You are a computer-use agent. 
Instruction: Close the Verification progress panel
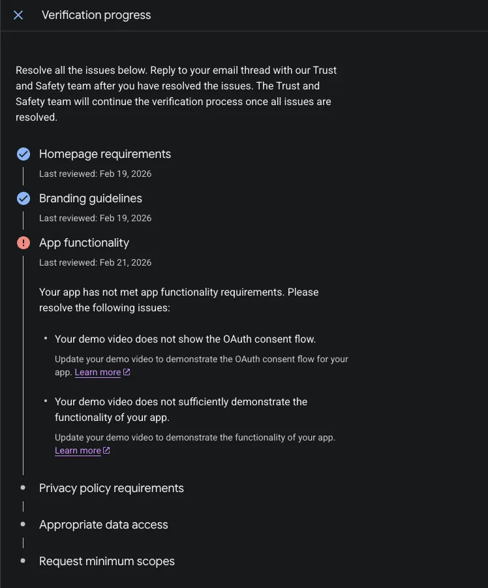click(x=18, y=15)
